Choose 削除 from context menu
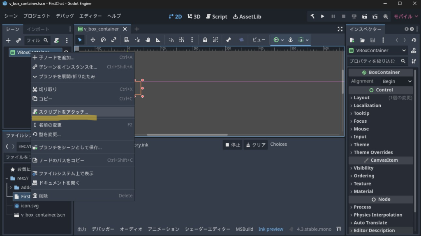Screen dimensions: 421x236 (x=83, y=196)
